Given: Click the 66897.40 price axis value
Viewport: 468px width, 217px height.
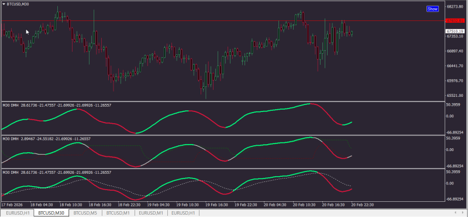Looking at the screenshot, I should pyautogui.click(x=455, y=51).
